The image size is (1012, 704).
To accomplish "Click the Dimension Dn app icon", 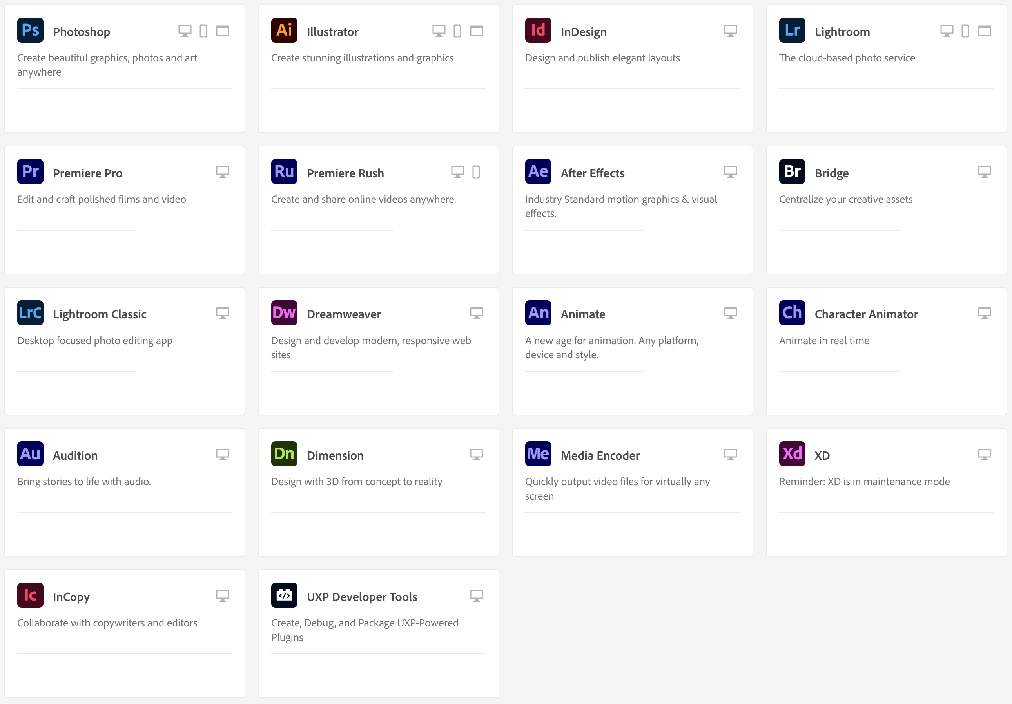I will coord(284,454).
